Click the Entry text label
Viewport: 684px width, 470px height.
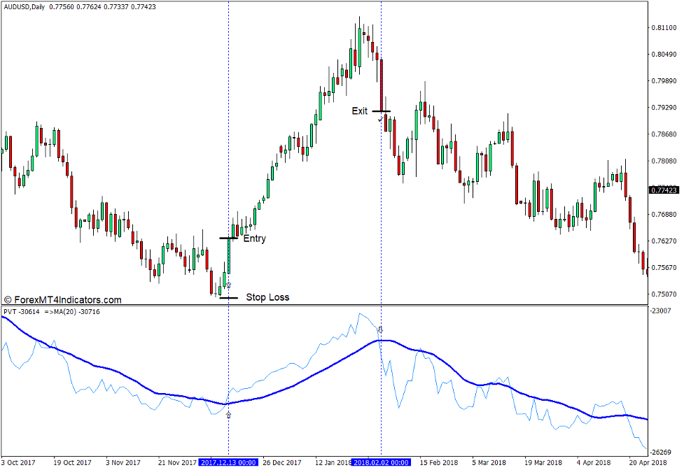tap(255, 238)
